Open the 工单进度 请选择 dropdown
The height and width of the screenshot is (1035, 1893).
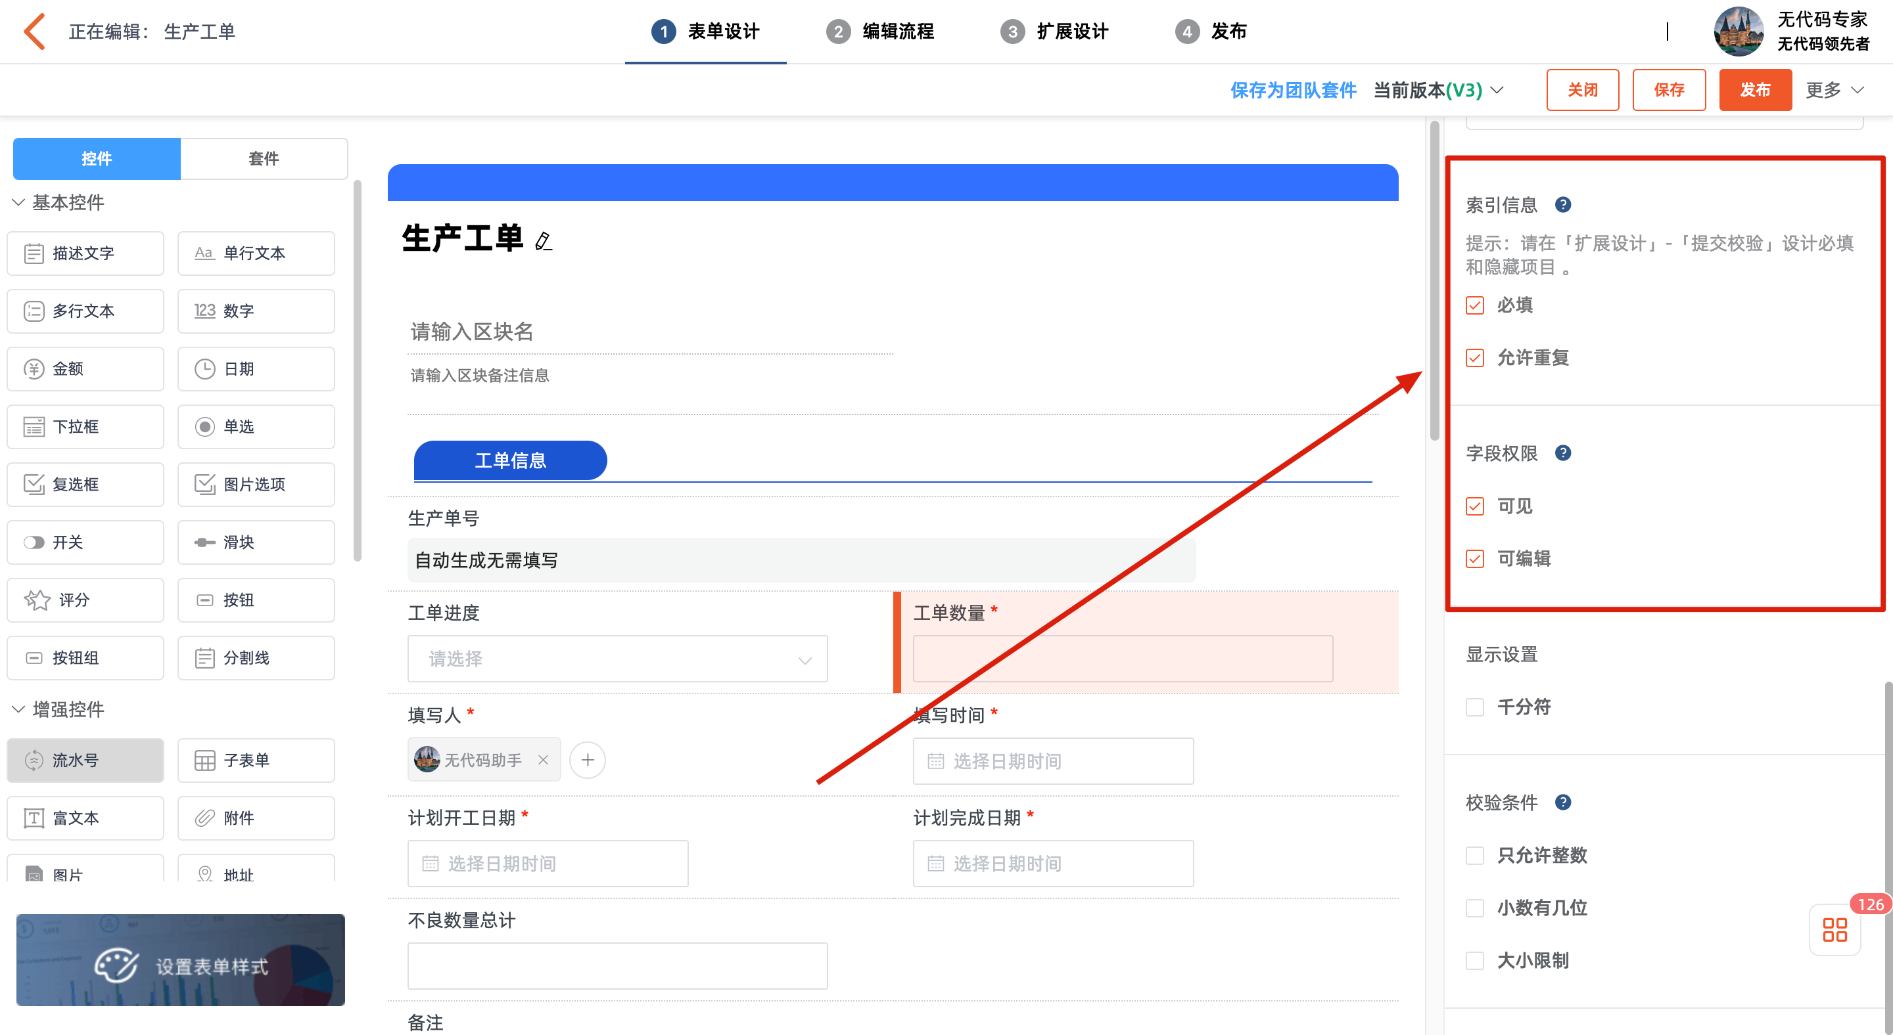click(x=617, y=659)
